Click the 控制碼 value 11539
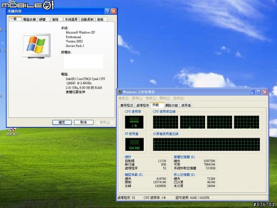This screenshot has height=208, width=277. (162, 161)
